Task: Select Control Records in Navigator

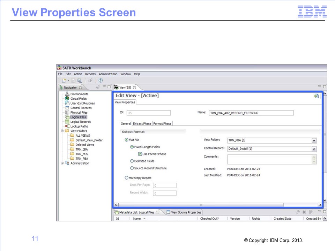Action: coord(81,108)
